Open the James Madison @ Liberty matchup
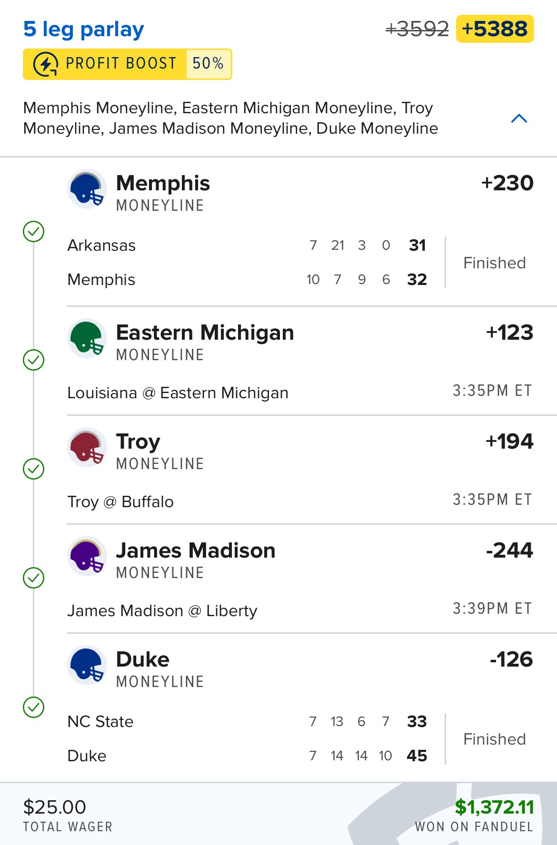557x845 pixels. click(162, 611)
